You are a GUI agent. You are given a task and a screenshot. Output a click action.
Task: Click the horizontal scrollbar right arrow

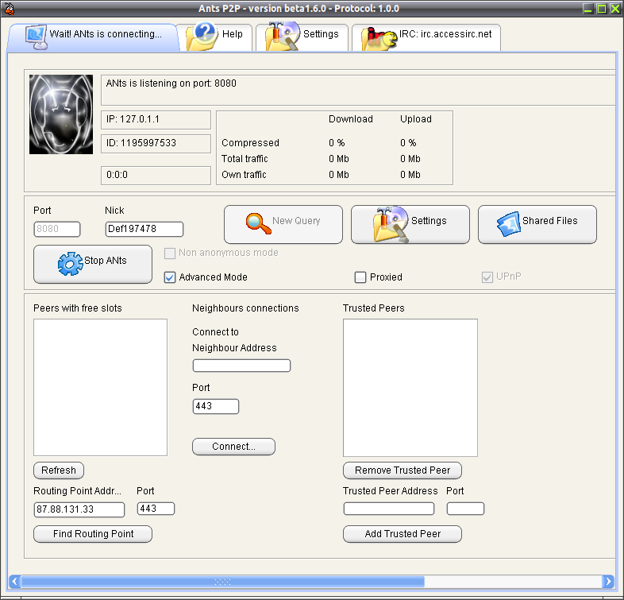click(x=607, y=581)
